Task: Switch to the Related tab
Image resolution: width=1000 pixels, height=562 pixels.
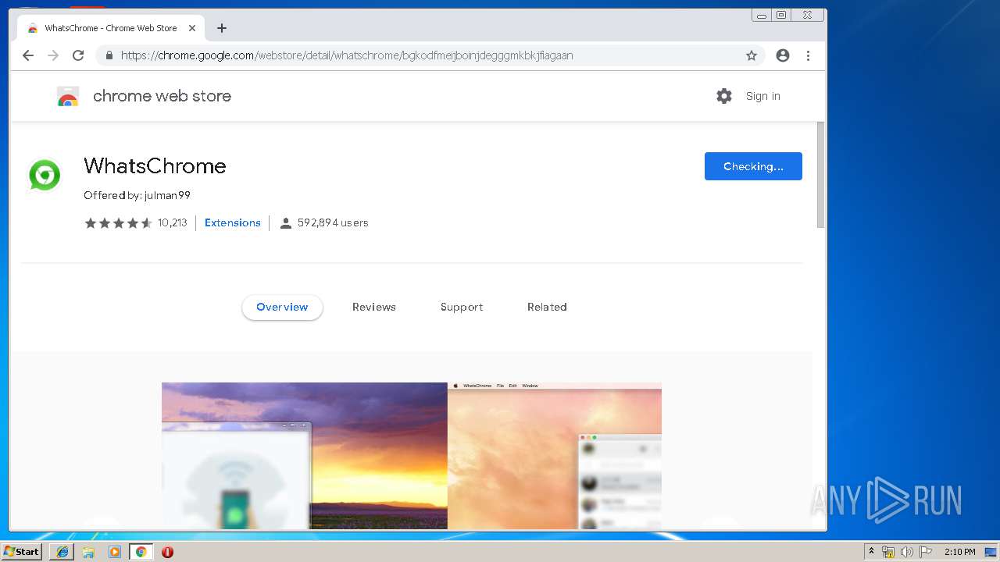Action: pos(547,307)
